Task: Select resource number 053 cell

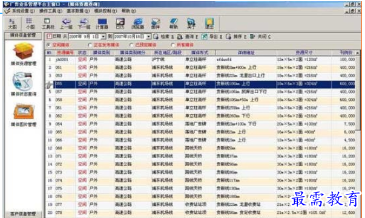Action: 65,75
